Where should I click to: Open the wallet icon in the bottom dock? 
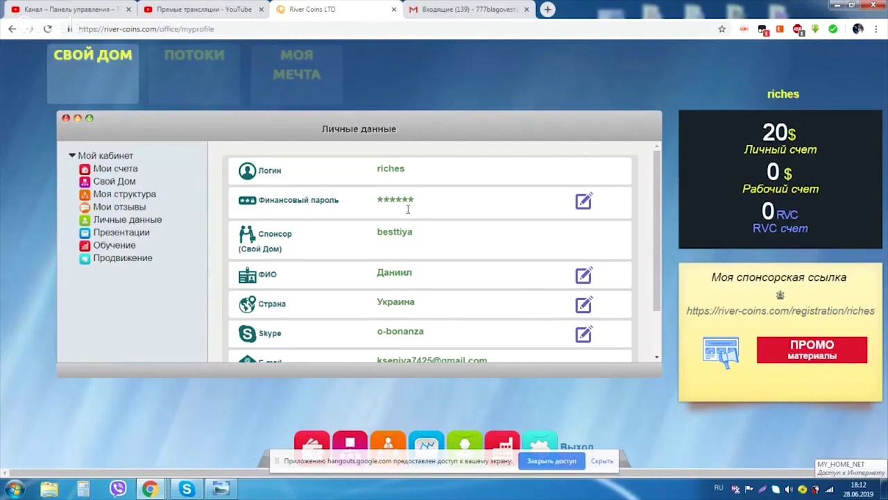(x=312, y=442)
